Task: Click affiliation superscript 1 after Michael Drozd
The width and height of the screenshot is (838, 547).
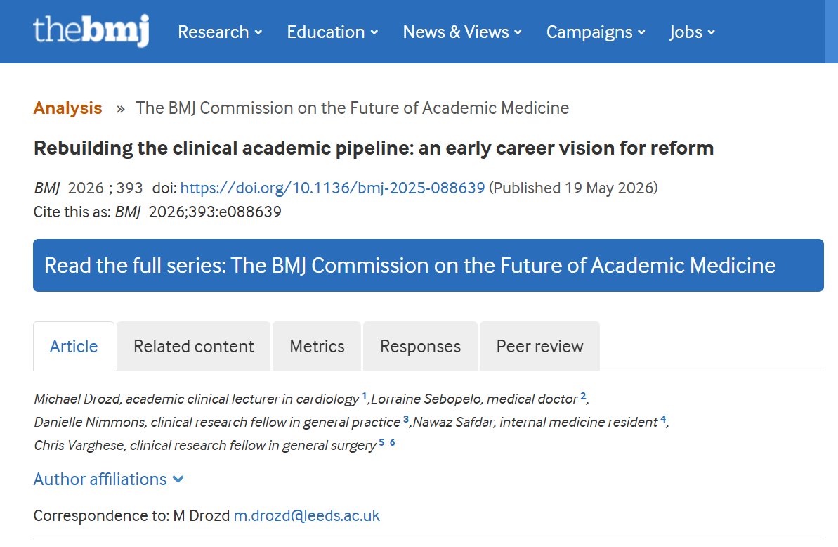Action: coord(365,397)
